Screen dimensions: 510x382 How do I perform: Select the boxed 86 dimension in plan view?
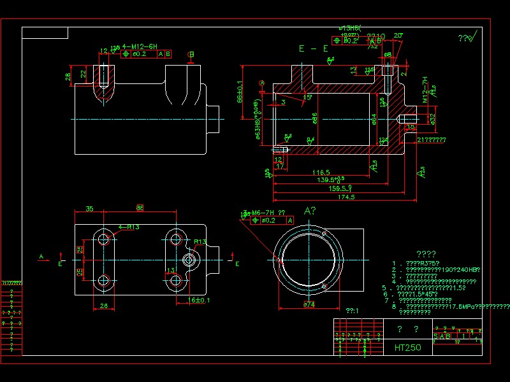tap(140, 208)
